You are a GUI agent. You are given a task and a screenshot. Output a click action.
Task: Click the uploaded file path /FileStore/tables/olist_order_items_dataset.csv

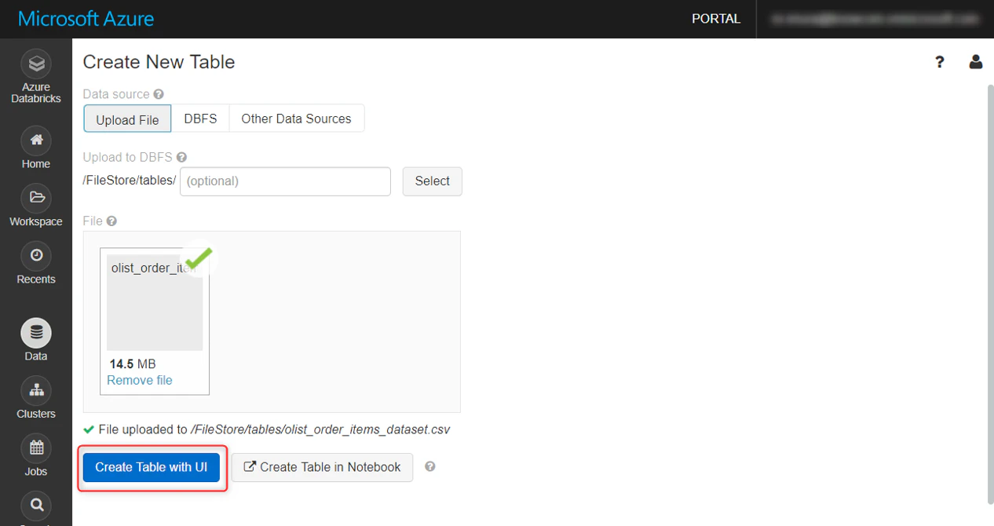(x=320, y=430)
